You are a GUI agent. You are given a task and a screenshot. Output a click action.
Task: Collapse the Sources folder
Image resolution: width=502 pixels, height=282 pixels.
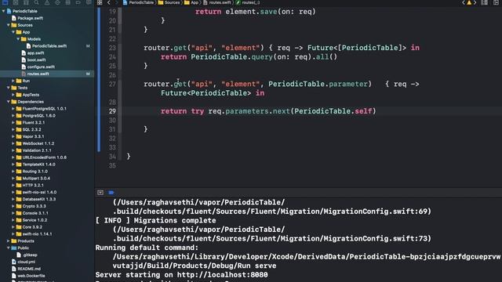click(x=9, y=25)
